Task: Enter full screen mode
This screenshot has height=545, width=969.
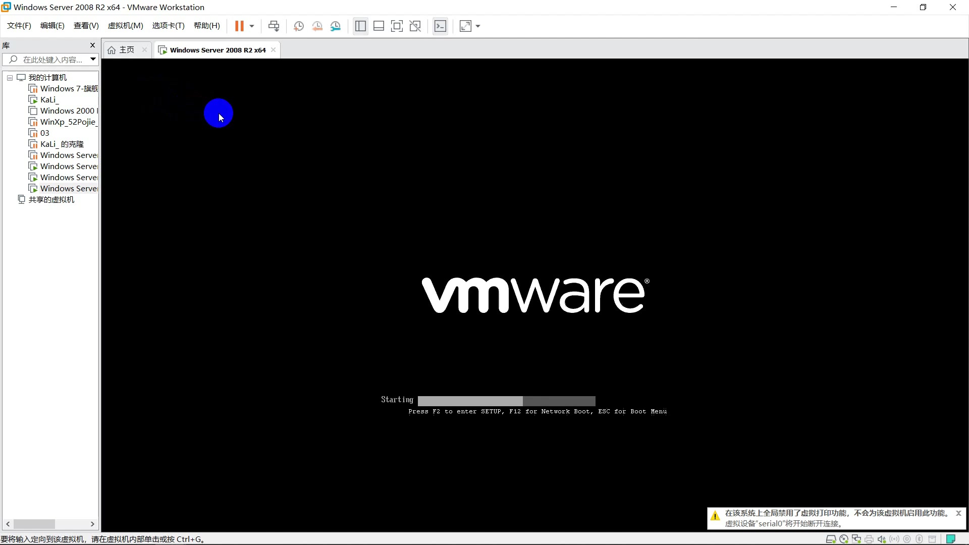Action: pos(397,26)
